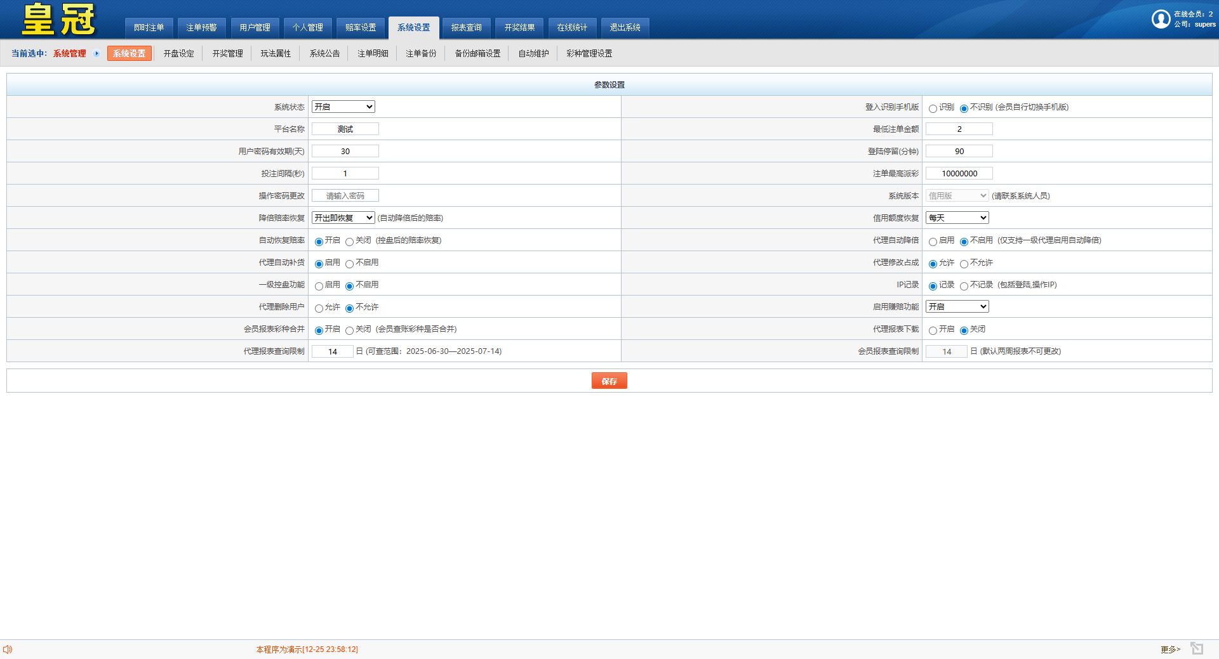Click the expand window icon at bottom right

point(1197,648)
